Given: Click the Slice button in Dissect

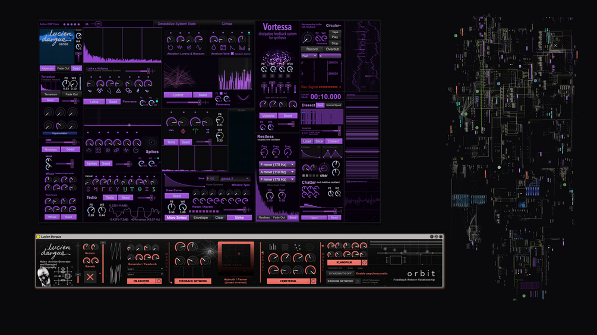Looking at the screenshot, I should coord(319,141).
